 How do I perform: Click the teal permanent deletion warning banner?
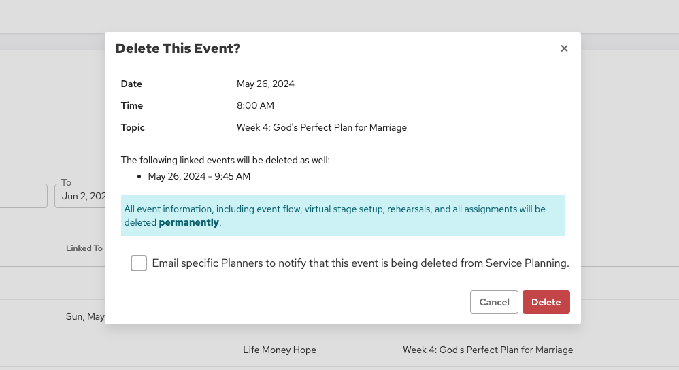[342, 215]
